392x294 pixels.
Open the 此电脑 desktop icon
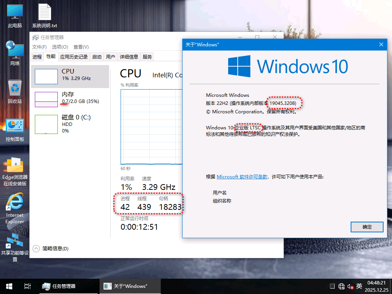coord(15,15)
